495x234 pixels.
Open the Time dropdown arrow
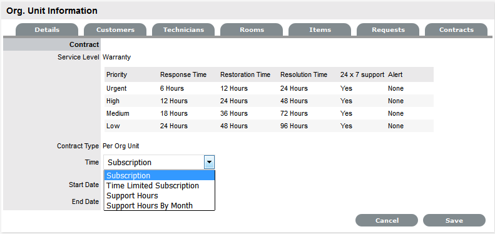coord(210,163)
